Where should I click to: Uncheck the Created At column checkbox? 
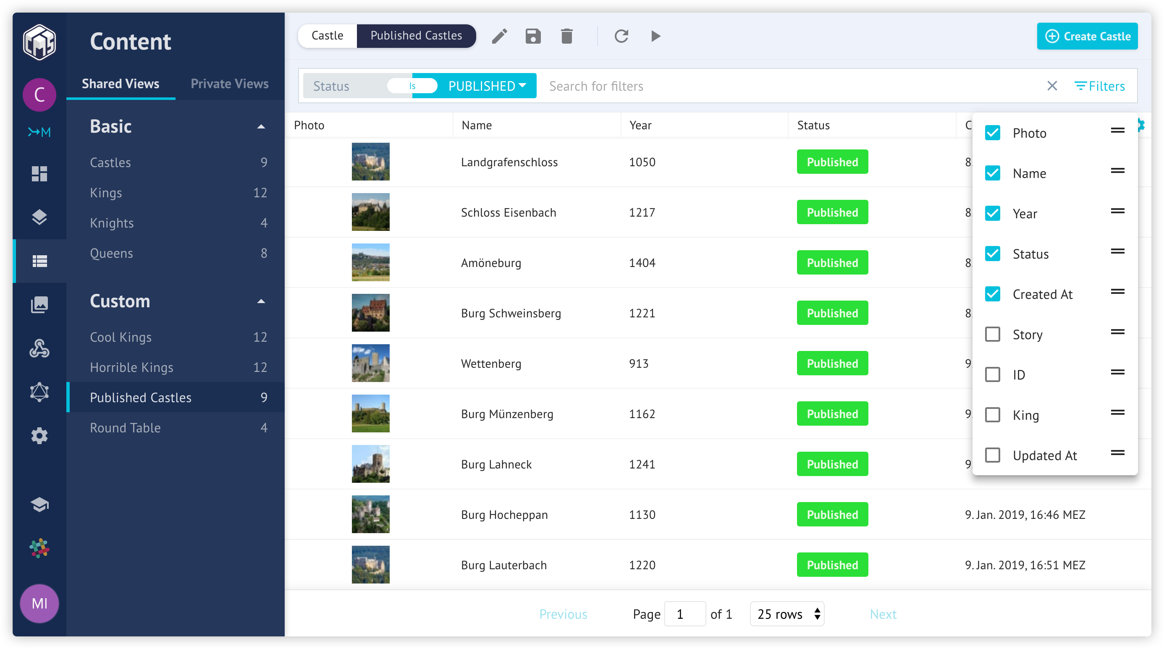click(992, 294)
